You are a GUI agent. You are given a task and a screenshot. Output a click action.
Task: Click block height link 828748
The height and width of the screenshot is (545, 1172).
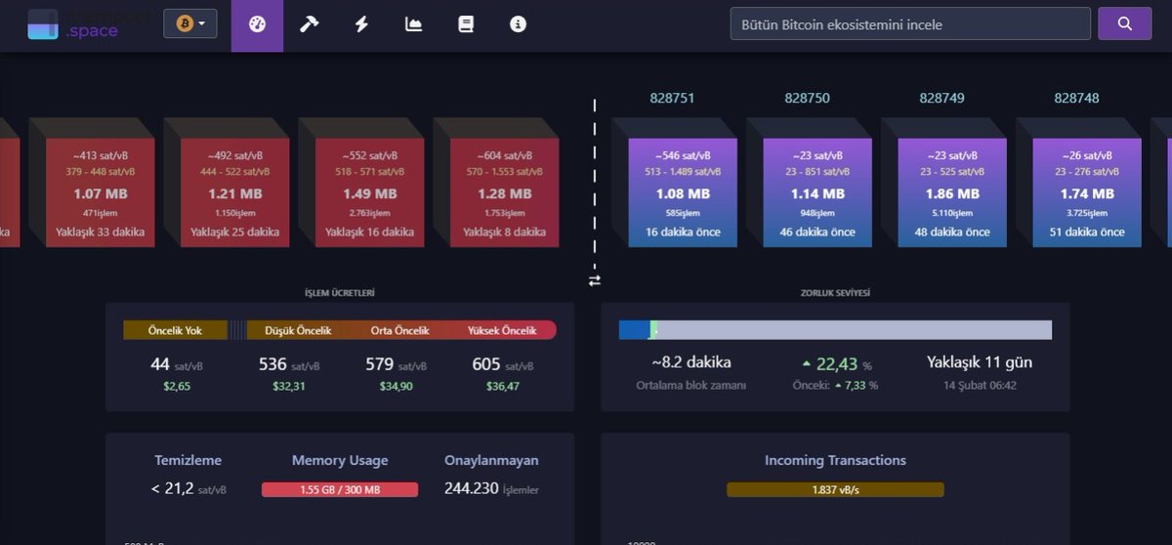[1076, 99]
